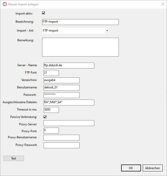Click the app icon in the title bar
This screenshot has height=176, width=167.
pyautogui.click(x=5, y=4)
